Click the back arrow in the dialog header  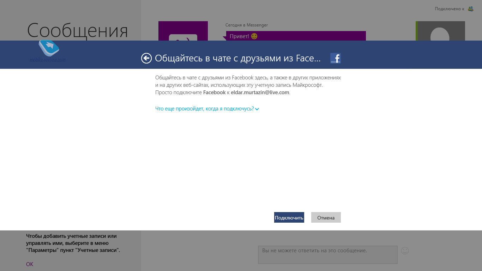point(146,58)
